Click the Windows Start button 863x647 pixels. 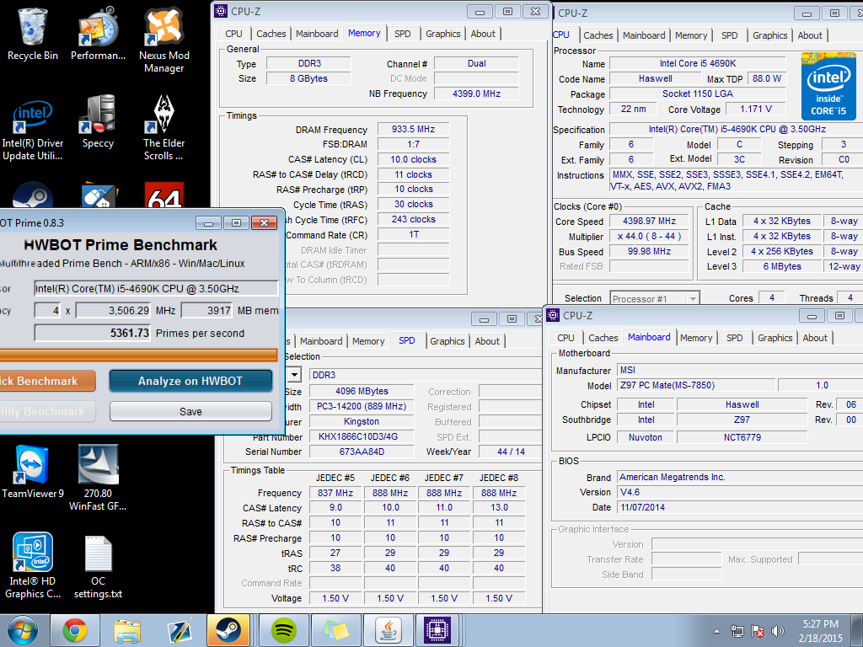tap(21, 630)
